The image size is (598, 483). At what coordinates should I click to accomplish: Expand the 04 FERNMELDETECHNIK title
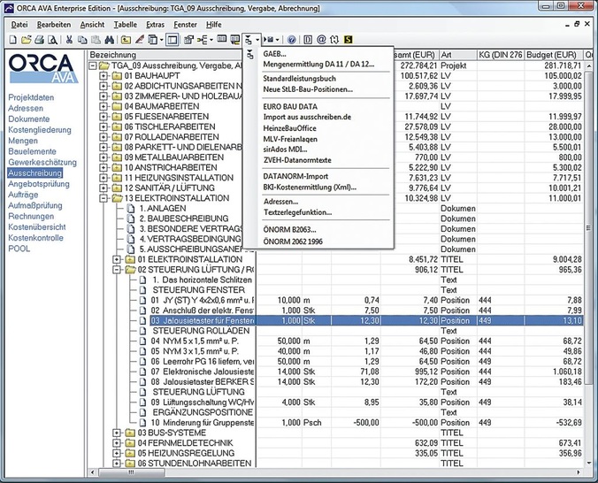click(x=117, y=443)
